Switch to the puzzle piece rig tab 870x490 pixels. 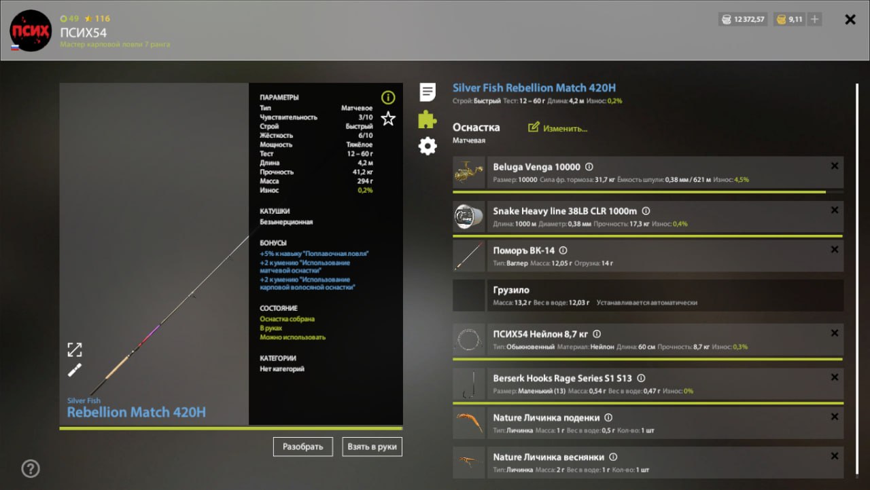point(428,119)
